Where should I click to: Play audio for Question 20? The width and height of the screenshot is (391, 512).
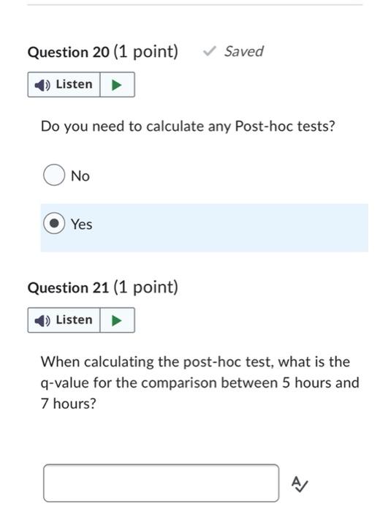[x=117, y=85]
